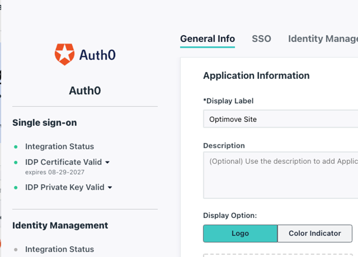358x257 pixels.
Task: Click the Application Information heading
Action: tap(256, 76)
